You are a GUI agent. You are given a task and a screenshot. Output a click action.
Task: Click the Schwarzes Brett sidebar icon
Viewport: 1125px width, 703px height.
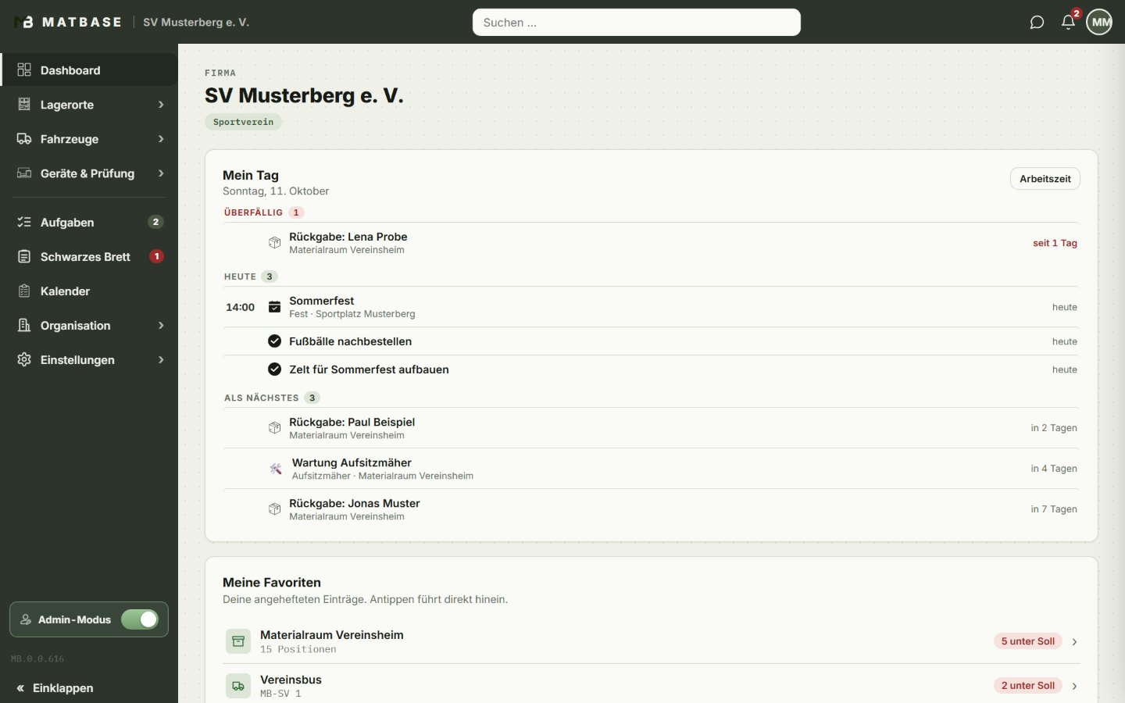pyautogui.click(x=24, y=257)
